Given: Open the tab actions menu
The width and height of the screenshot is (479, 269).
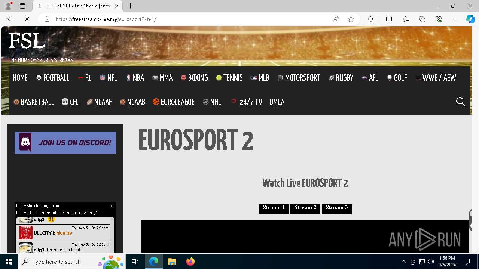Looking at the screenshot, I should pyautogui.click(x=22, y=6).
